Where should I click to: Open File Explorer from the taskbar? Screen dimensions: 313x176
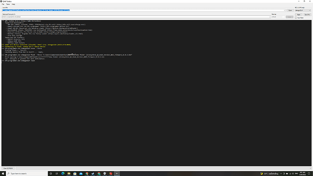[x=69, y=174]
